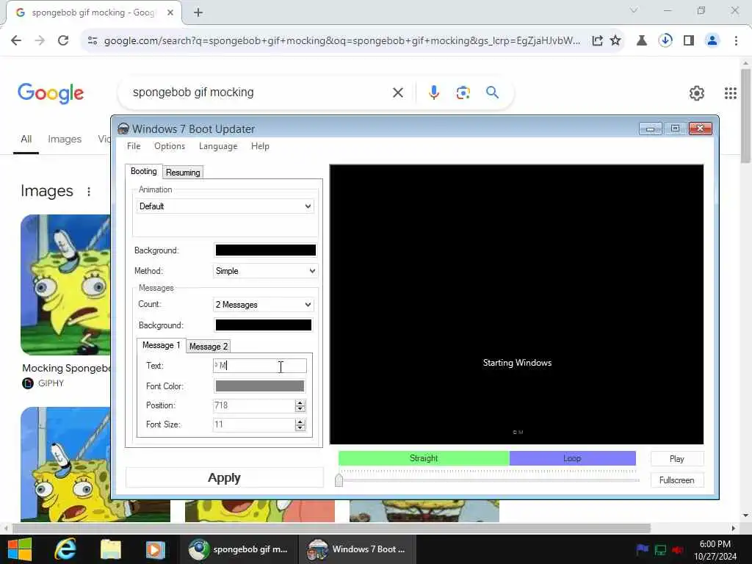Click the Chrome address bar URL
The width and height of the screenshot is (752, 564).
coord(342,41)
